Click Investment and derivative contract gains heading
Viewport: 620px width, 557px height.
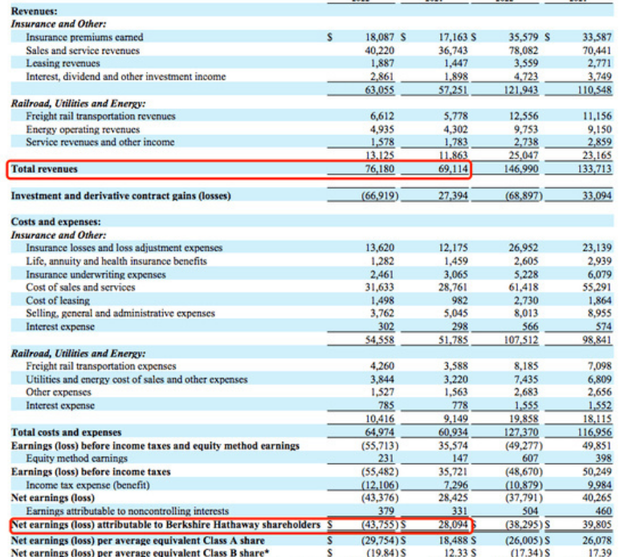tap(120, 196)
